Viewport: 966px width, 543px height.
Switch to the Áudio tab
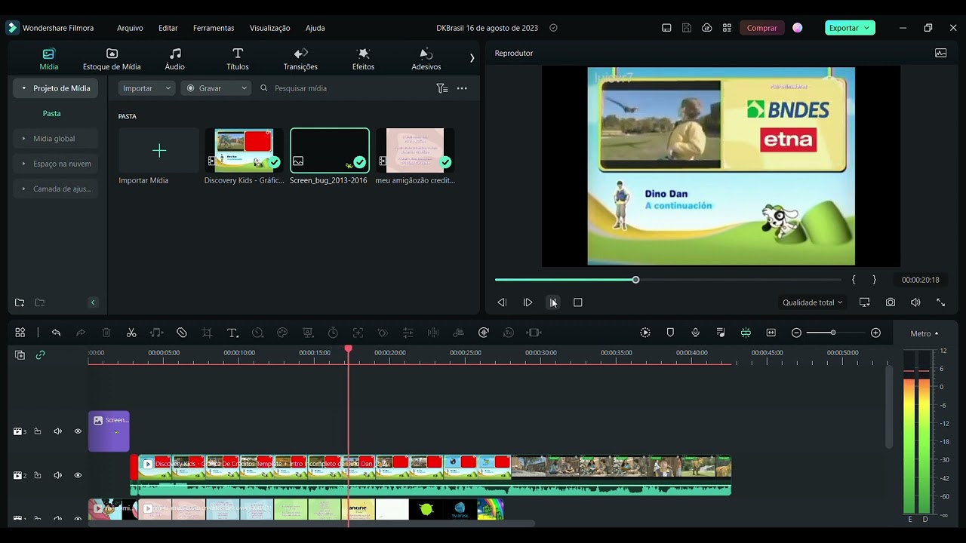pos(174,60)
